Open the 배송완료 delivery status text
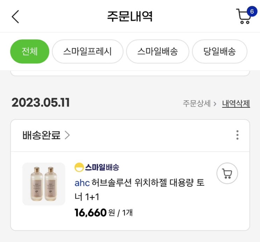 (41, 135)
